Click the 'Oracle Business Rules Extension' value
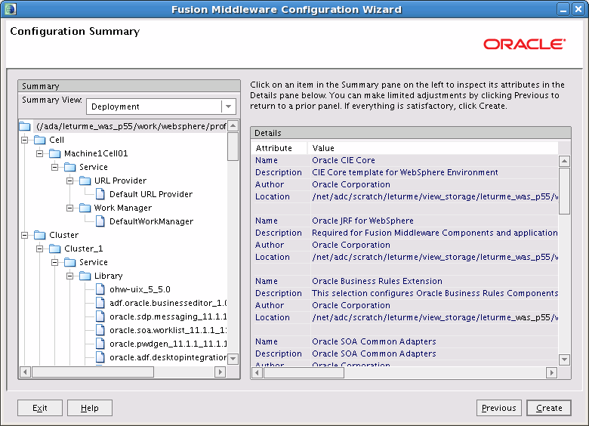589x426 pixels. click(x=377, y=282)
